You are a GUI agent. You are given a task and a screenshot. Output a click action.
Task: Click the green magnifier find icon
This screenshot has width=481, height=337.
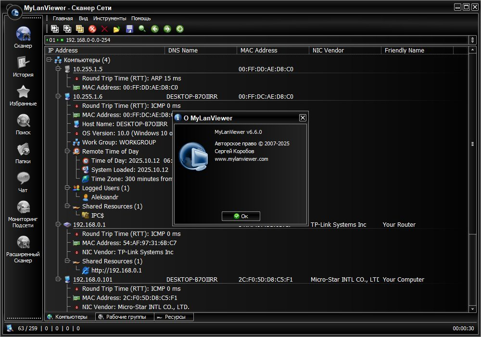tap(142, 29)
